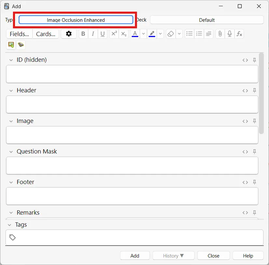This screenshot has height=265, width=269.
Task: Click the Add Image Occlusion icon
Action: coord(11,45)
